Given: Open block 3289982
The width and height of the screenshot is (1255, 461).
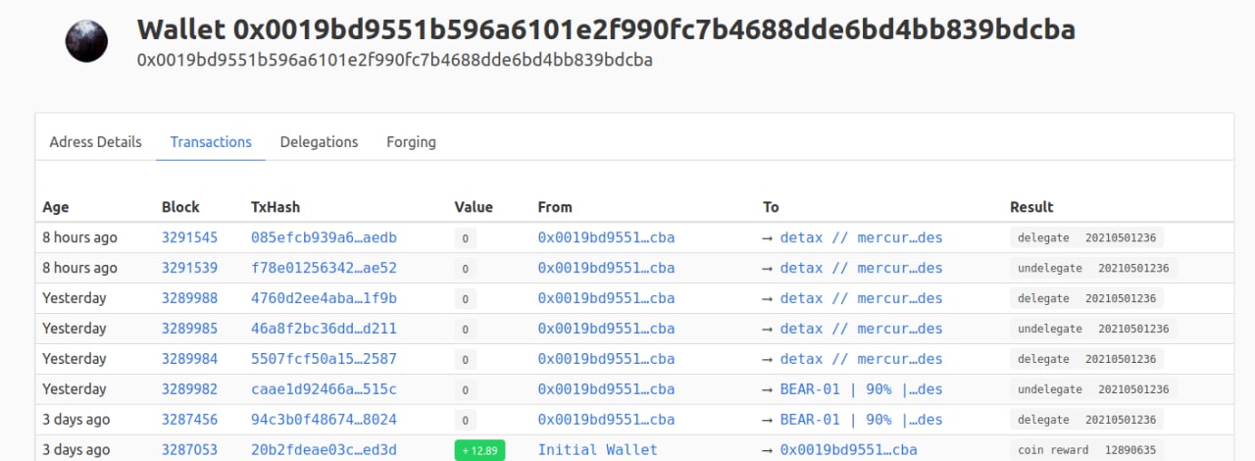Looking at the screenshot, I should tap(189, 389).
